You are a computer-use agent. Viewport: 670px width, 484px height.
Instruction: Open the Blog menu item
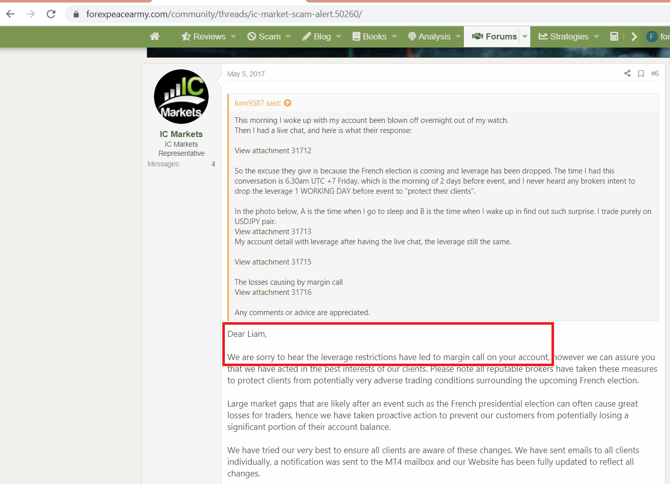tap(317, 36)
